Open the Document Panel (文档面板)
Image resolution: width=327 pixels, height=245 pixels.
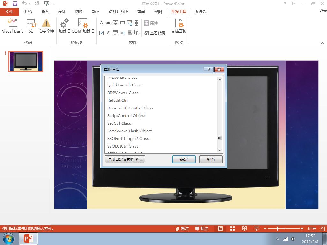[179, 26]
